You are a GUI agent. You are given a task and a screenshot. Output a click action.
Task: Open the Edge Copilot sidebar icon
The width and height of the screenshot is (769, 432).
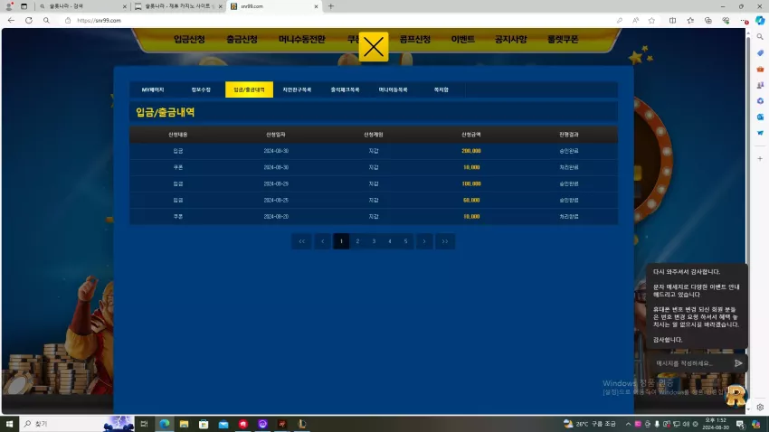pos(760,21)
